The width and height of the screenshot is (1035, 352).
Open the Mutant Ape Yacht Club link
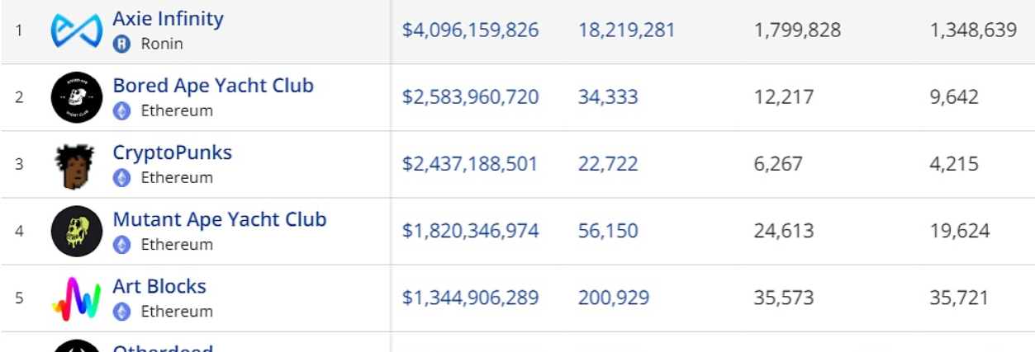pyautogui.click(x=220, y=219)
